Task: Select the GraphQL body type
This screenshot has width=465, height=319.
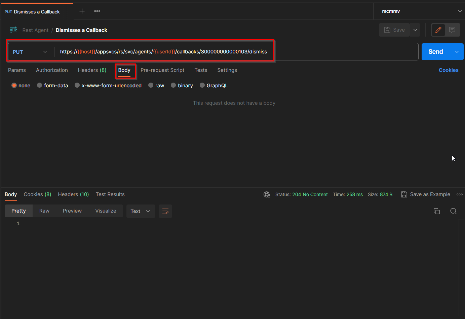Action: coord(214,86)
